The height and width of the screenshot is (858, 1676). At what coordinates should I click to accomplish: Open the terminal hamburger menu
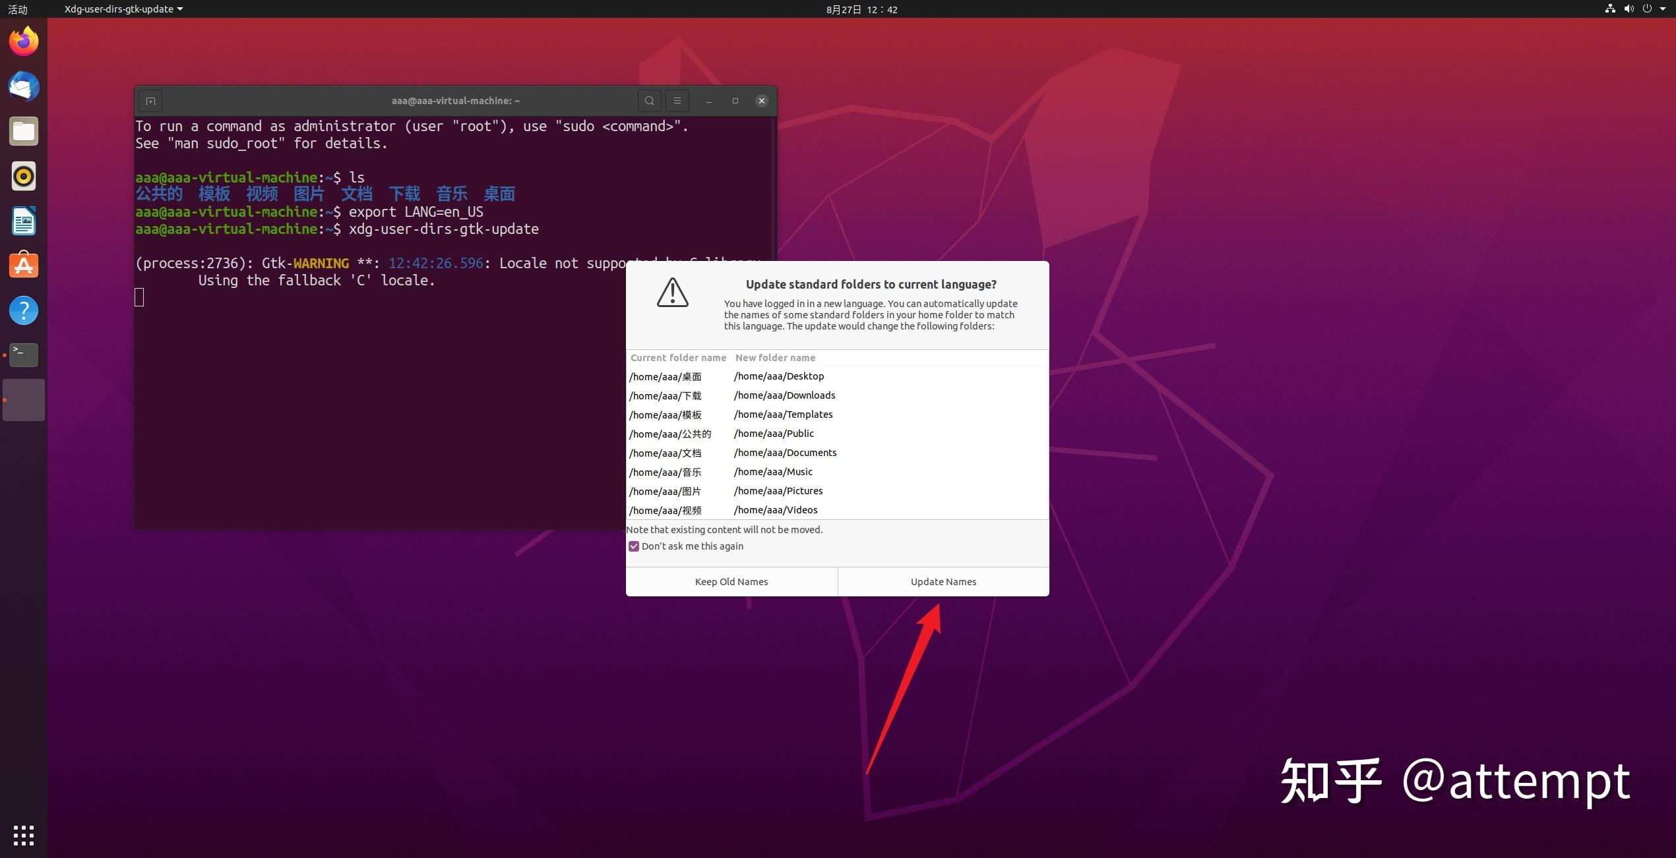tap(677, 101)
